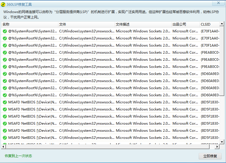Click the horizontal scrollbar left arrow
This screenshot has height=163, width=226.
(3, 147)
